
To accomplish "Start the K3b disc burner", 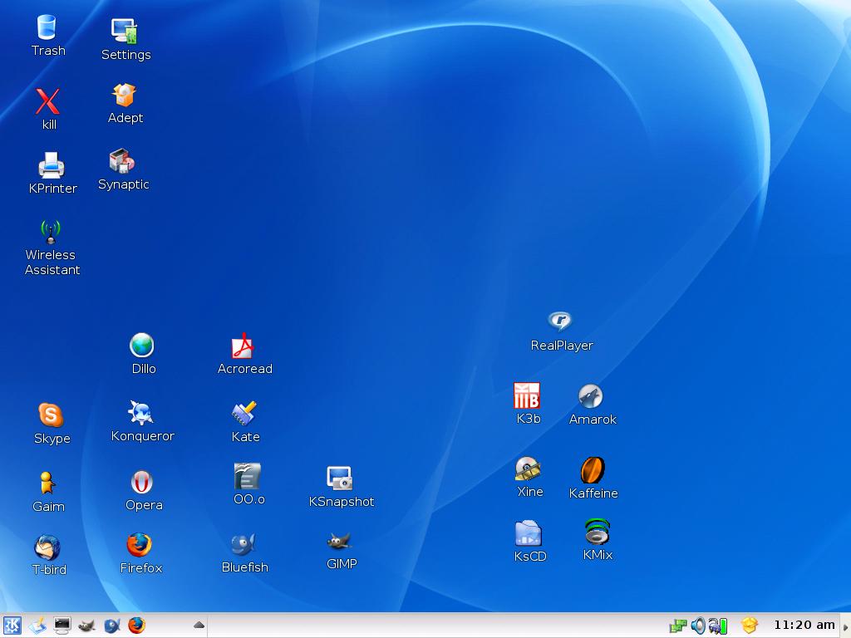I will [x=527, y=396].
